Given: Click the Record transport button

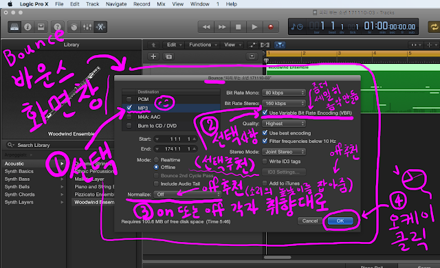Looking at the screenshot, I should (x=270, y=27).
